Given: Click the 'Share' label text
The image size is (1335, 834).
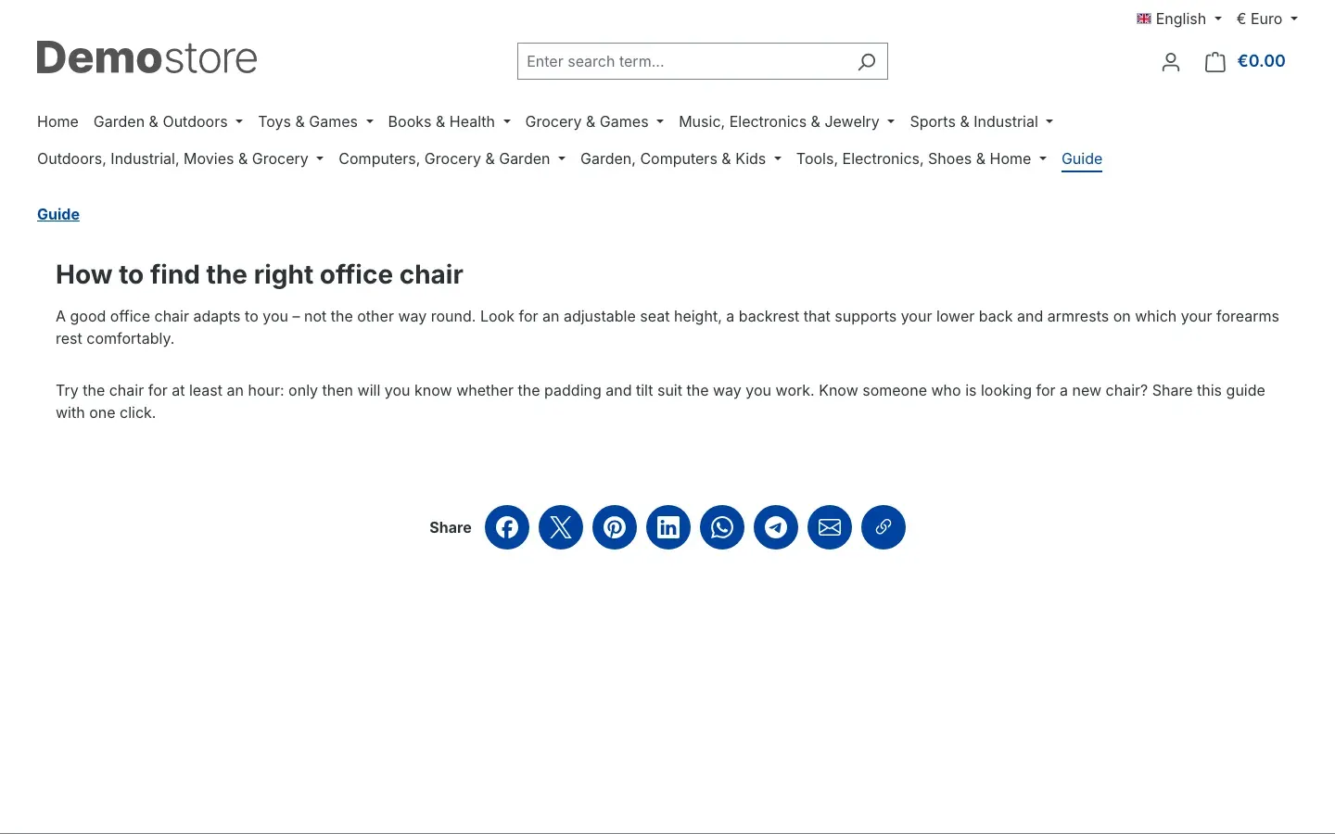Looking at the screenshot, I should (451, 527).
